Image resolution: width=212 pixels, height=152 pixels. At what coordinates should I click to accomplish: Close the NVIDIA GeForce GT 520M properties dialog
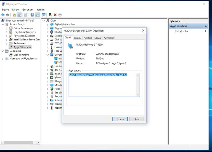pos(143,31)
